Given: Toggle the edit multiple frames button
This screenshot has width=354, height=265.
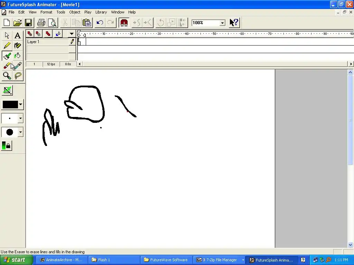Looking at the screenshot, I should pyautogui.click(x=48, y=34).
